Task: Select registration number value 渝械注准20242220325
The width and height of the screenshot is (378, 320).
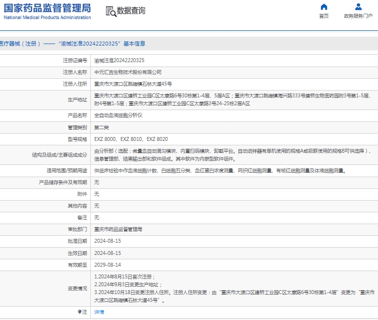Action: (119, 60)
